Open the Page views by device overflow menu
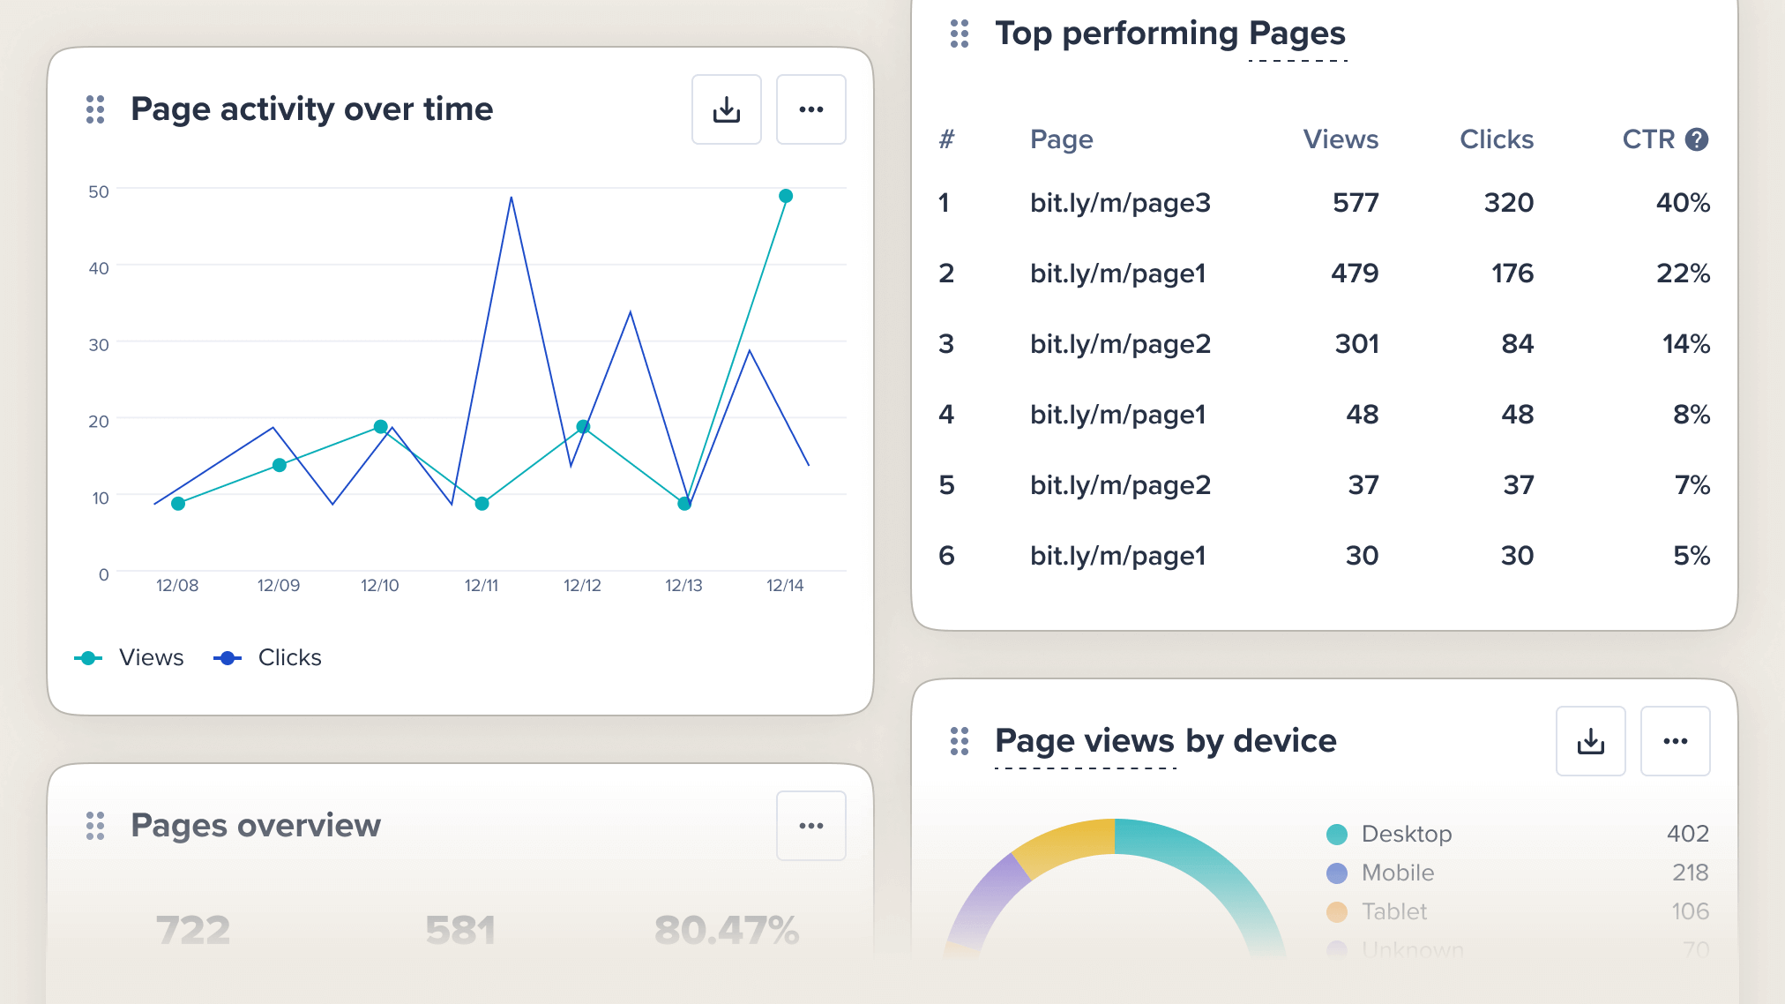 click(x=1674, y=740)
